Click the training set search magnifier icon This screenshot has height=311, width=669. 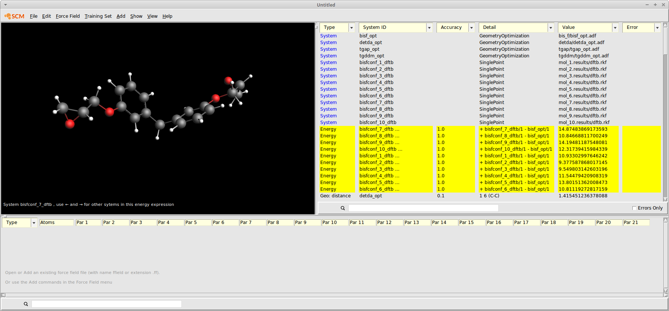343,208
